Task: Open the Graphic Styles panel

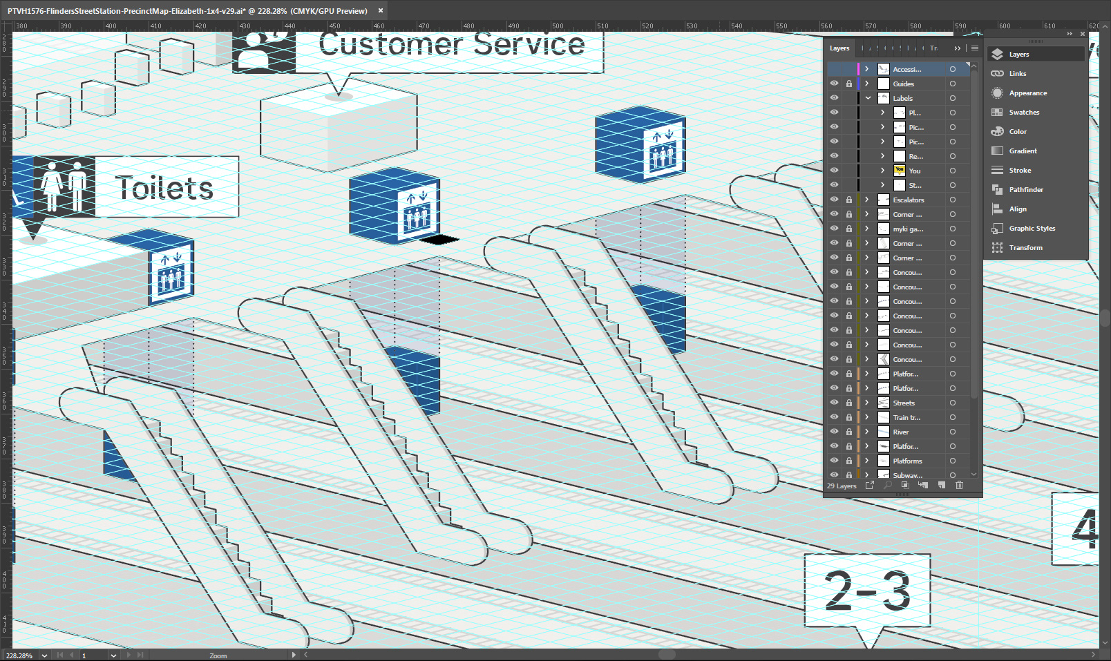Action: (x=1035, y=228)
